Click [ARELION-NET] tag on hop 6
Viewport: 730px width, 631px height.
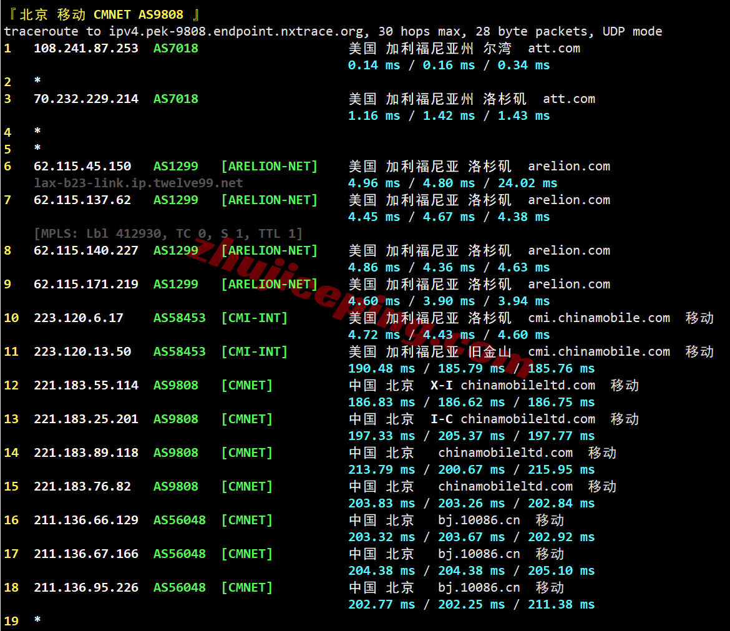(269, 166)
